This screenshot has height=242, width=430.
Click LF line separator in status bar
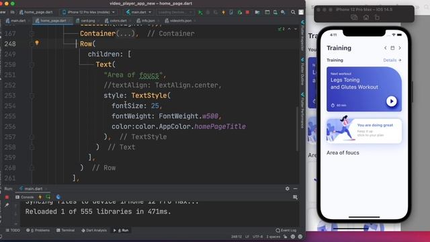tap(247, 237)
